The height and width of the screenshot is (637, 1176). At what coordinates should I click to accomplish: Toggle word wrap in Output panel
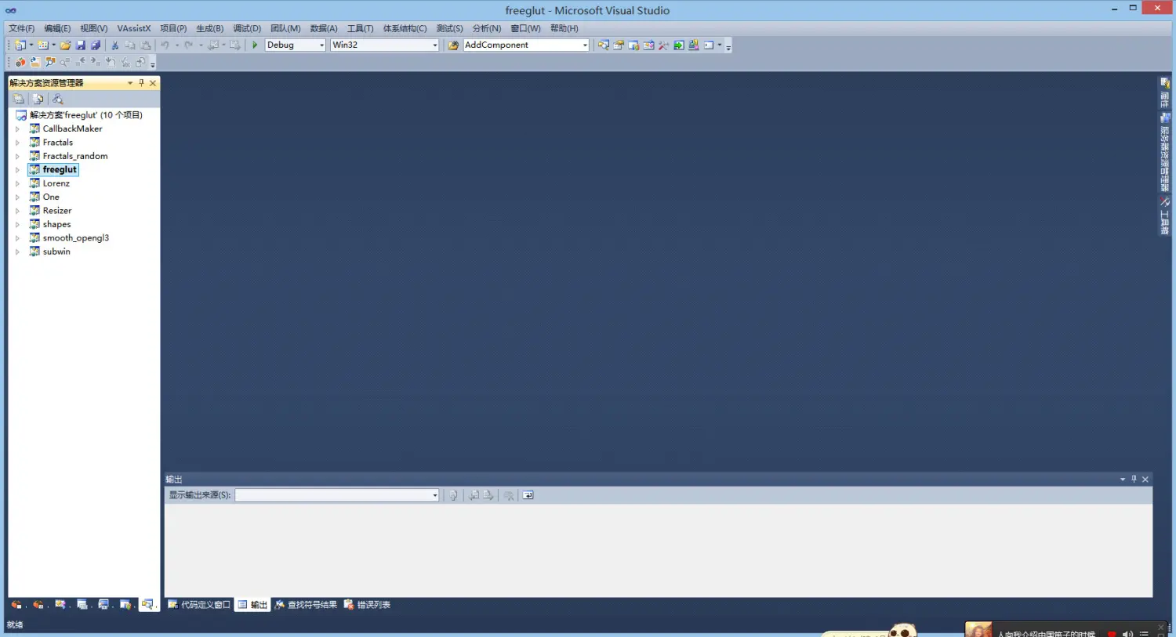tap(528, 495)
